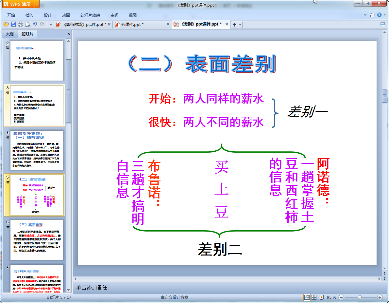The width and height of the screenshot is (389, 303).
Task: Click the skin/shirt icon
Action: tap(372, 15)
